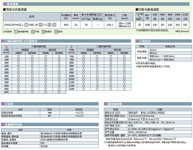Select the 尼龙66 material cell
This screenshot has height=150, width=193.
coord(69,146)
